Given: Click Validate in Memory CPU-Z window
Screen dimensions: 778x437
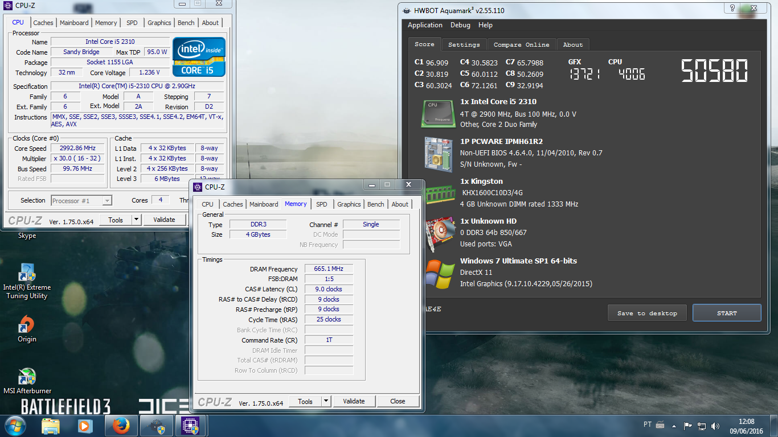Looking at the screenshot, I should click(354, 401).
